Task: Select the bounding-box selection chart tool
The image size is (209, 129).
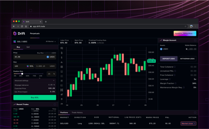Action: (62, 90)
